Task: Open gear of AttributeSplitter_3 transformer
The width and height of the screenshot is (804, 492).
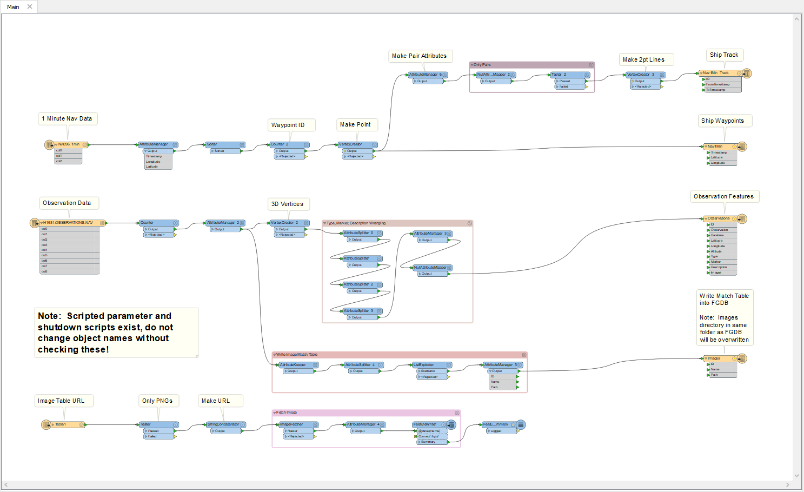Action: 380,311
